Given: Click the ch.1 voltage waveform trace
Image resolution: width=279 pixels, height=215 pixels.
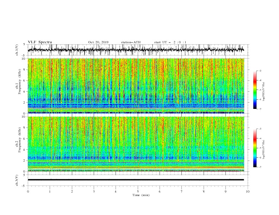Looking at the screenshot, I should pyautogui.click(x=136, y=50).
